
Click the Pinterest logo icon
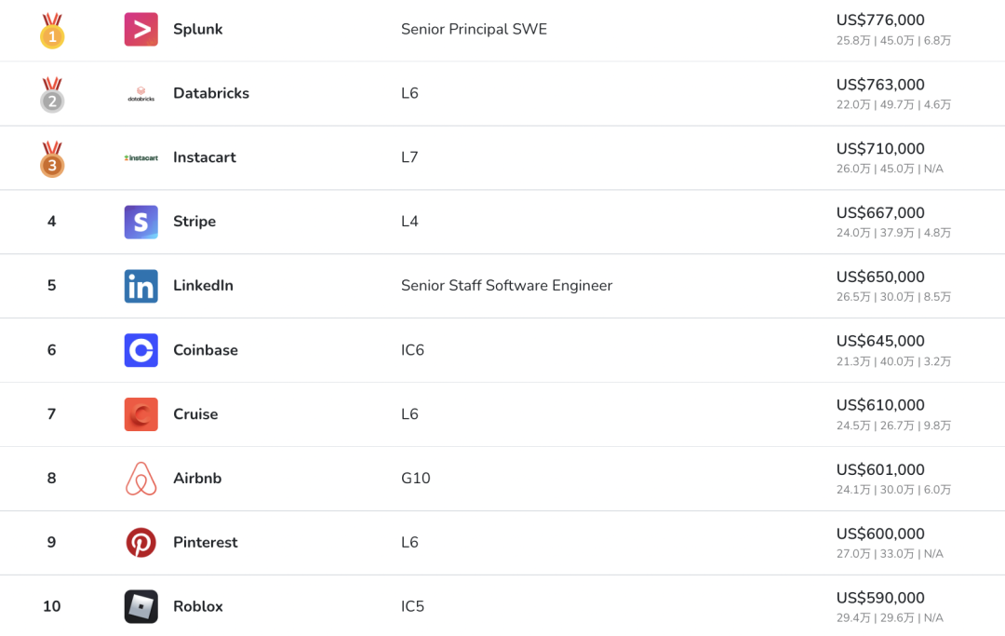[x=141, y=542]
